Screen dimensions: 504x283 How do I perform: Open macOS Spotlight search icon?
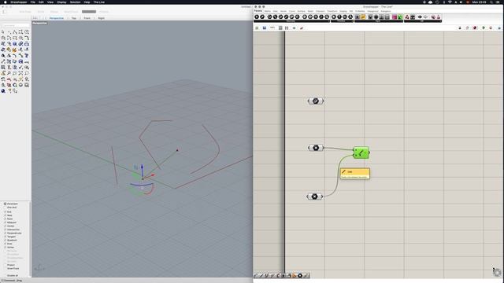491,2
